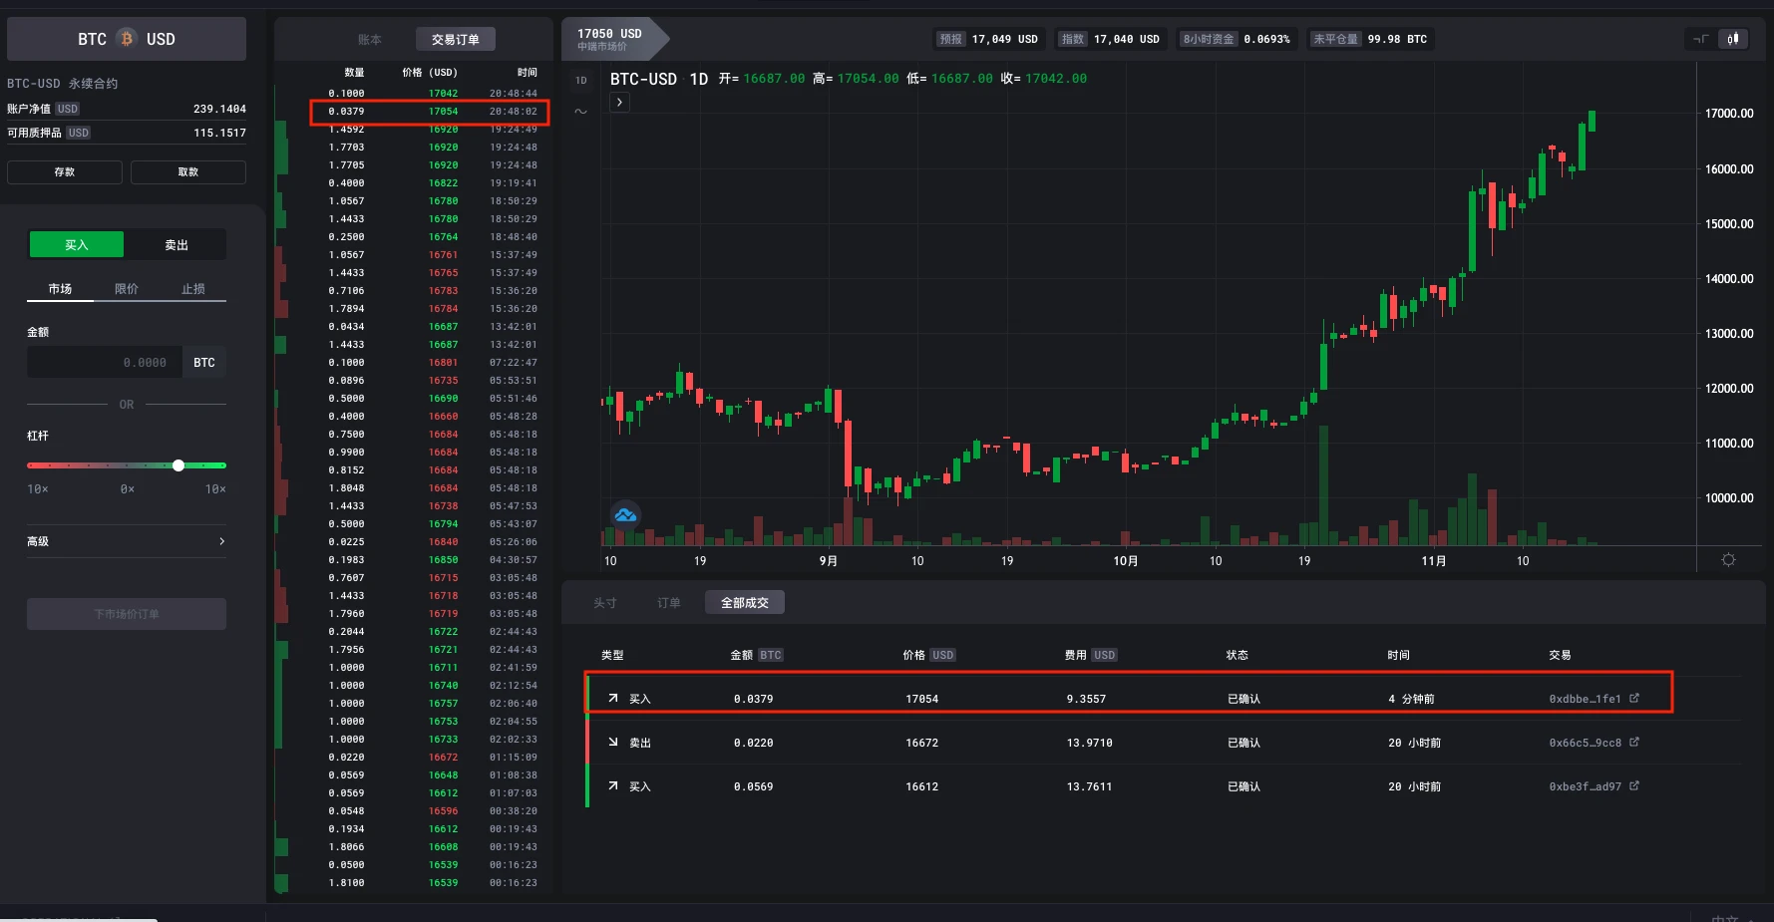Open external link for transaction 0x66c5…9cc8
Screen dimensions: 1774x922
[1634, 743]
